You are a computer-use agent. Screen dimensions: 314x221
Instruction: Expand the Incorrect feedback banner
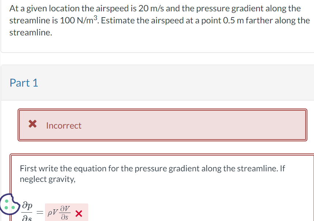pyautogui.click(x=162, y=125)
